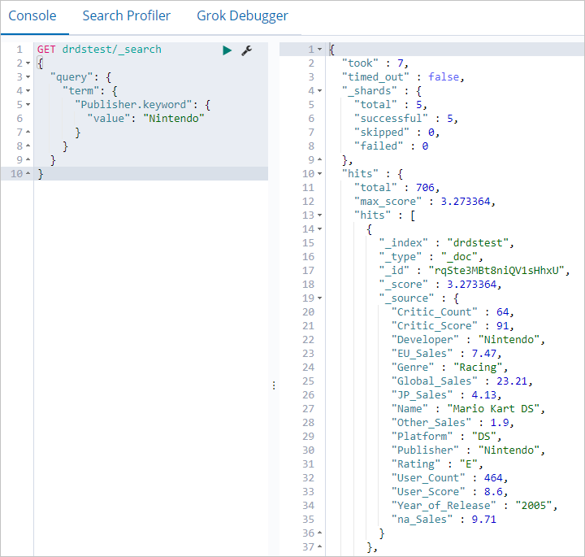Toggle the fold arrow at editor line 10

click(x=28, y=173)
